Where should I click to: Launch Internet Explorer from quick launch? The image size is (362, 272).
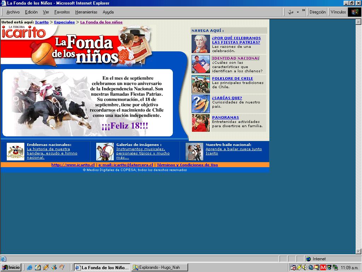30,268
